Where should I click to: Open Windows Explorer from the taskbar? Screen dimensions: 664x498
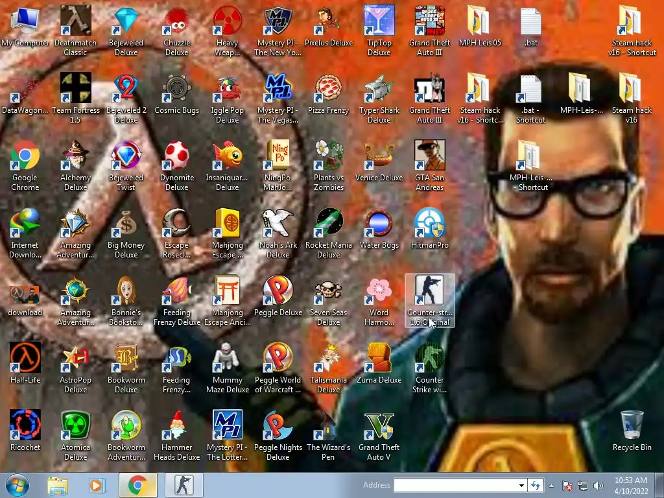[58, 486]
